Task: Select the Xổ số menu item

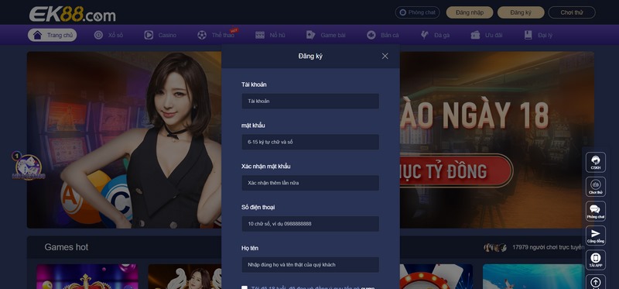Action: pyautogui.click(x=108, y=35)
